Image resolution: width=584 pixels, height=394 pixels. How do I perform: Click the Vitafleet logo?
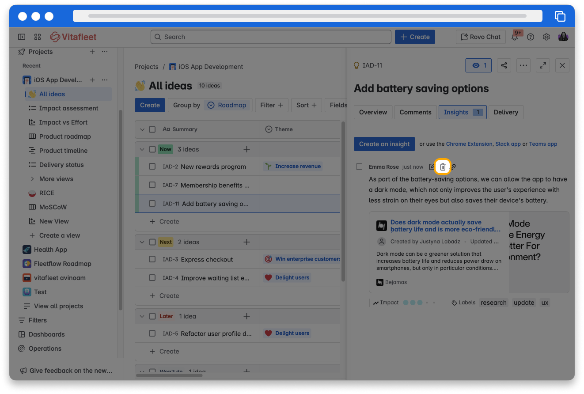pyautogui.click(x=73, y=37)
